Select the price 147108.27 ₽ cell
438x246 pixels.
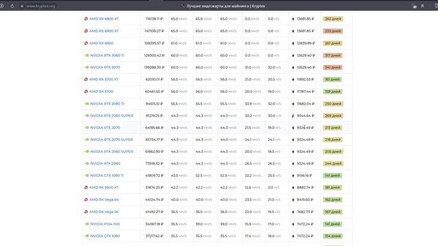(x=154, y=31)
